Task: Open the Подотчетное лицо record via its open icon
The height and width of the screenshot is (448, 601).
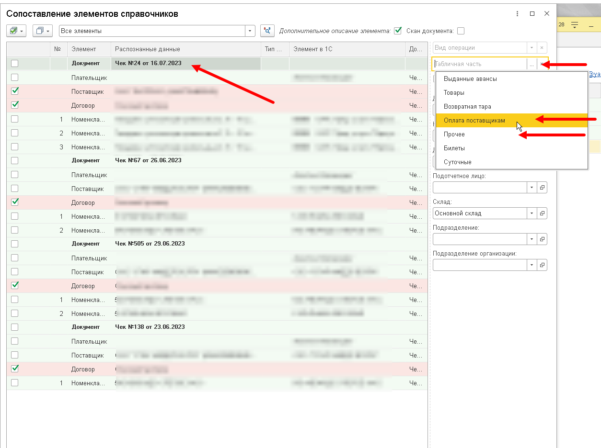Action: 542,187
